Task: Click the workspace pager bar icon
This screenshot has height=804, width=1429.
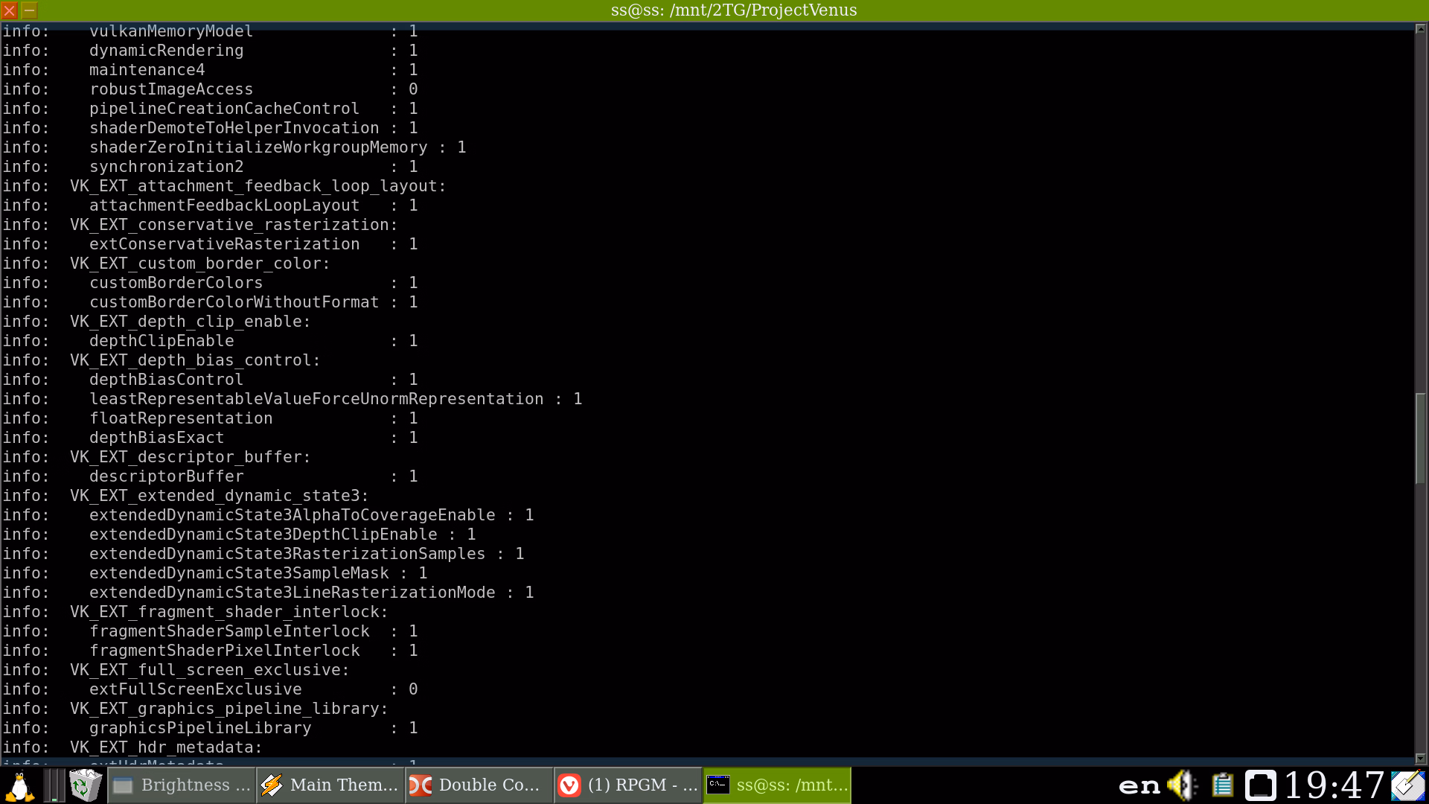Action: [x=54, y=785]
